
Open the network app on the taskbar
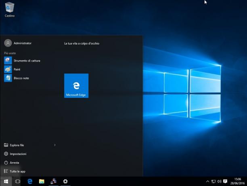[x=54, y=182]
